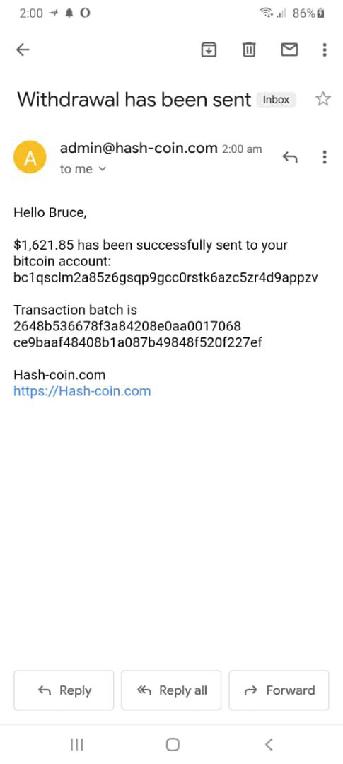Open recent apps from the navigation bar
The width and height of the screenshot is (343, 764).
pyautogui.click(x=76, y=744)
